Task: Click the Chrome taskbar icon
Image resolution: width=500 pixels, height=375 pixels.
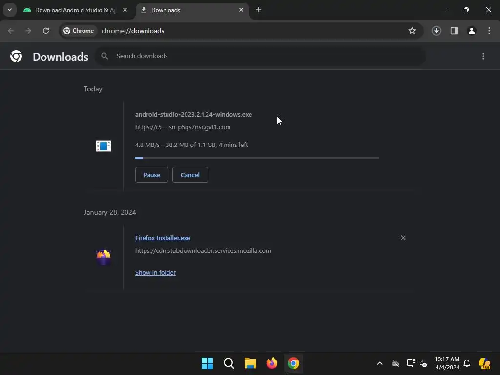Action: tap(293, 363)
